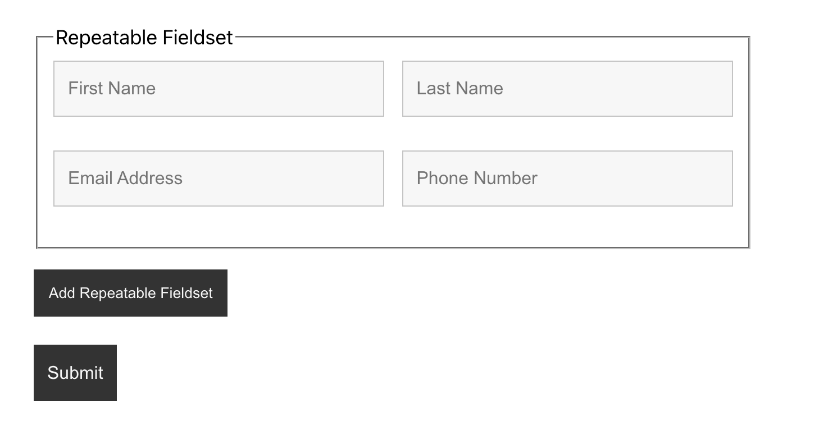
Task: Add another repeatable fieldset group
Action: (x=130, y=293)
